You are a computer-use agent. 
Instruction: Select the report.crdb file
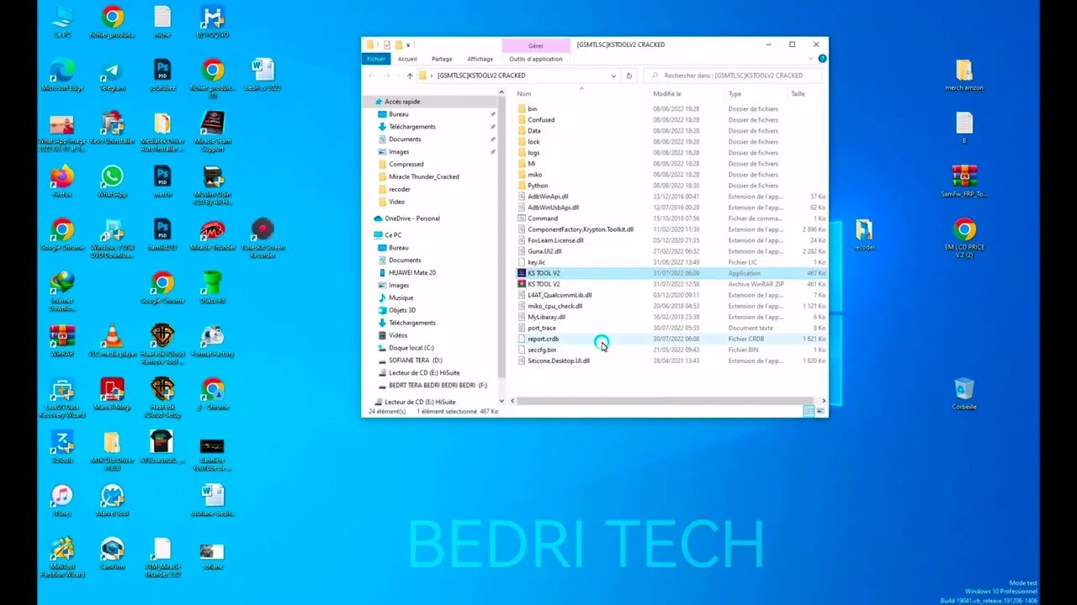tap(671, 339)
